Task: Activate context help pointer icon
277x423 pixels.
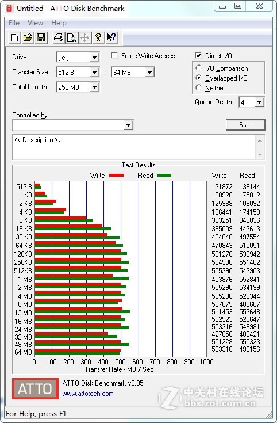Action: point(111,37)
